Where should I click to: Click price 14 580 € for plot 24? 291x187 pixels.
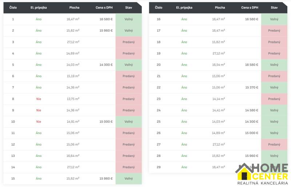click(x=251, y=110)
